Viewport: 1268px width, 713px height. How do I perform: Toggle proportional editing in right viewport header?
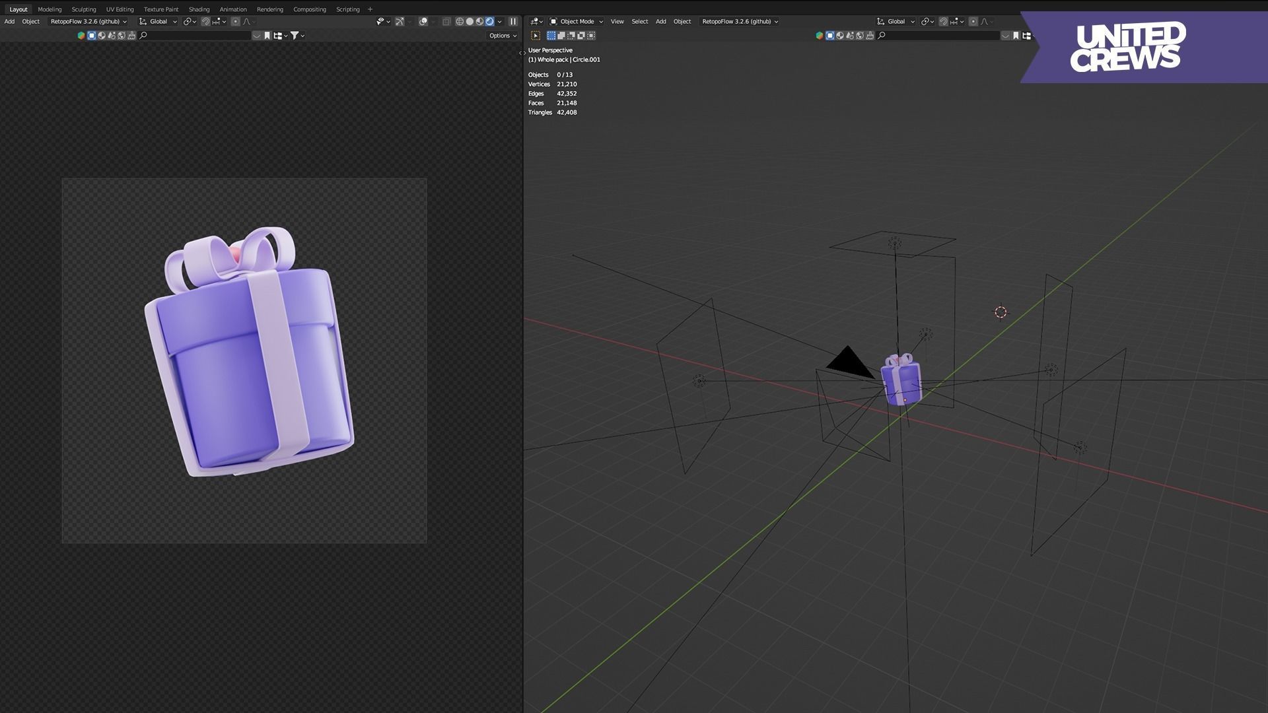(973, 21)
